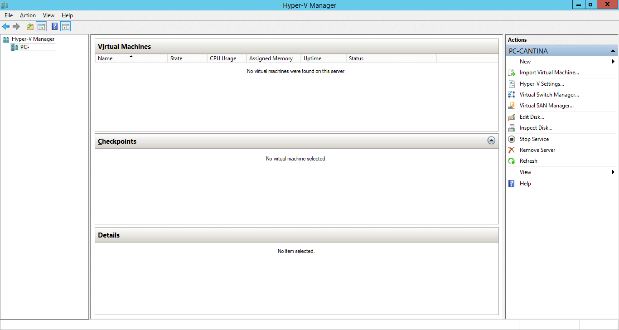Expand the View submenu in Actions pane
619x330 pixels.
pos(561,172)
